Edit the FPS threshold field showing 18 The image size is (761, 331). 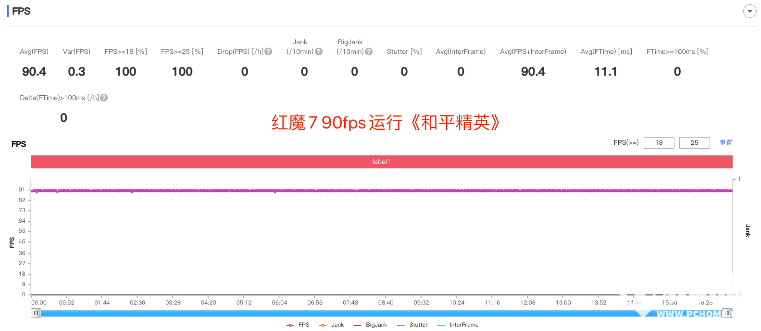coord(659,143)
